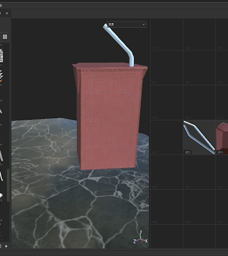Click the asset list vertical scrollbar
Image resolution: width=228 pixels, height=256 pixels.
tap(8, 185)
